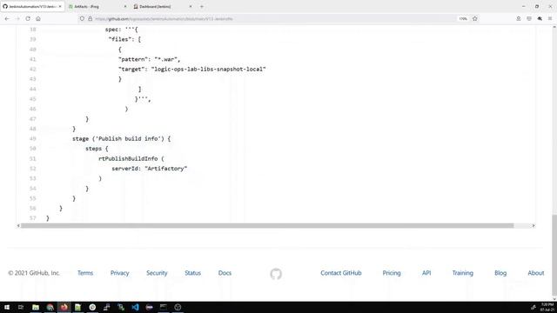
Task: Go back to the previous page
Action: (x=7, y=18)
